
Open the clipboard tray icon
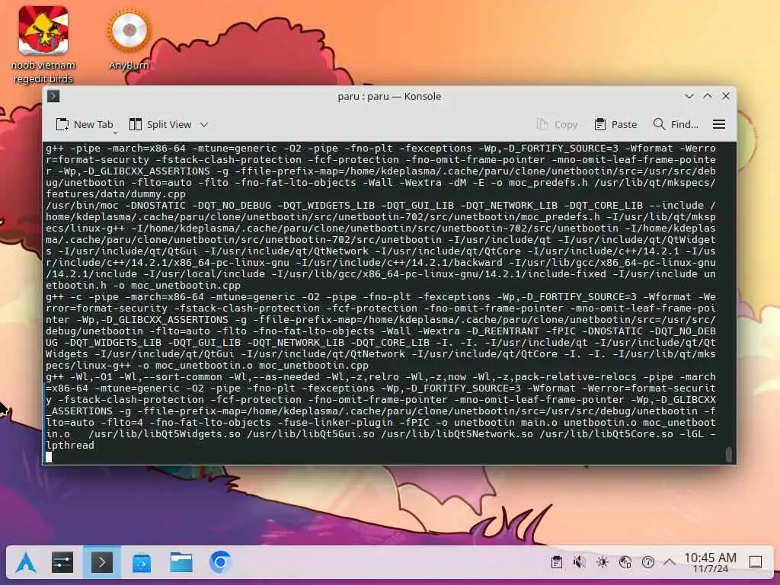[x=557, y=563]
